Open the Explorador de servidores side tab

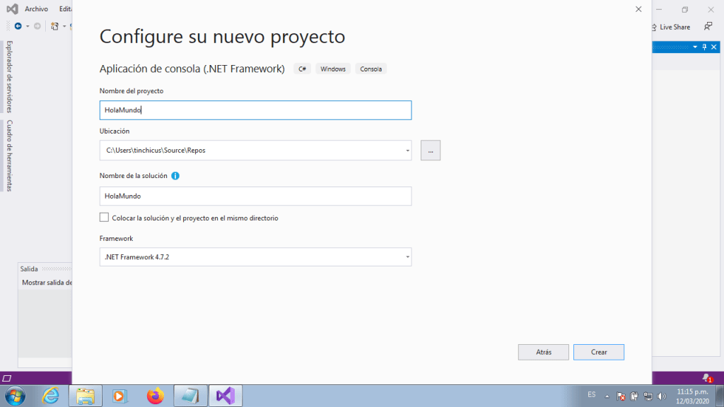coord(9,76)
